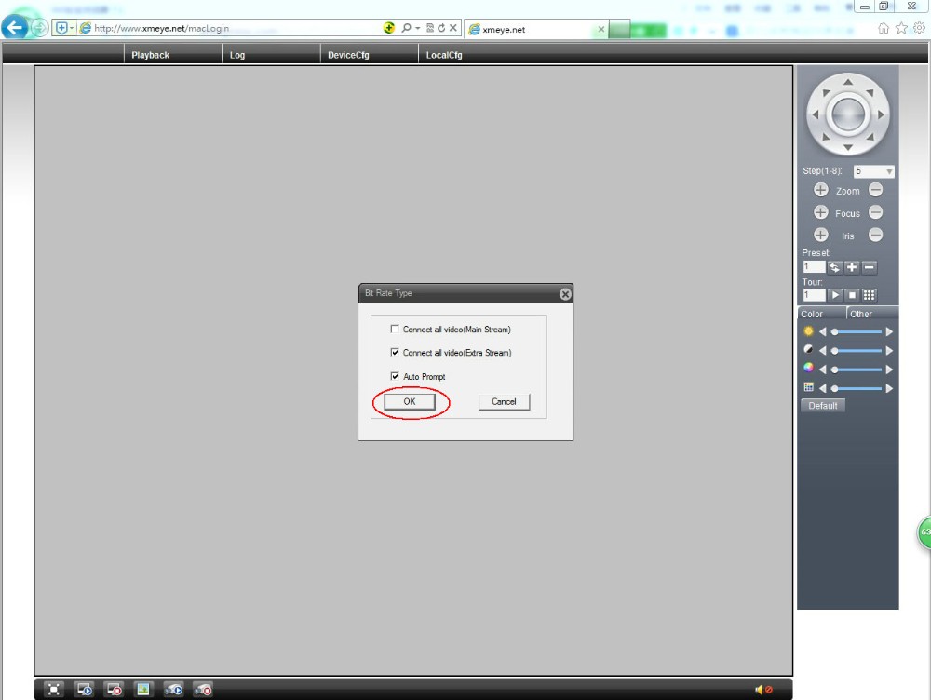Click the fullscreen icon in bottom toolbar
The image size is (931, 700).
(55, 689)
